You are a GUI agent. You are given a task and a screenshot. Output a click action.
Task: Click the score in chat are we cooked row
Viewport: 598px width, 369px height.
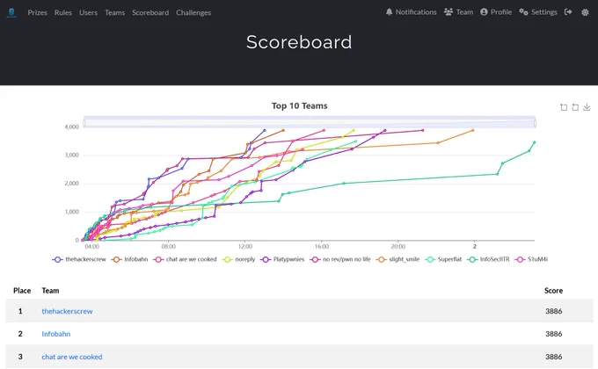[x=553, y=357]
